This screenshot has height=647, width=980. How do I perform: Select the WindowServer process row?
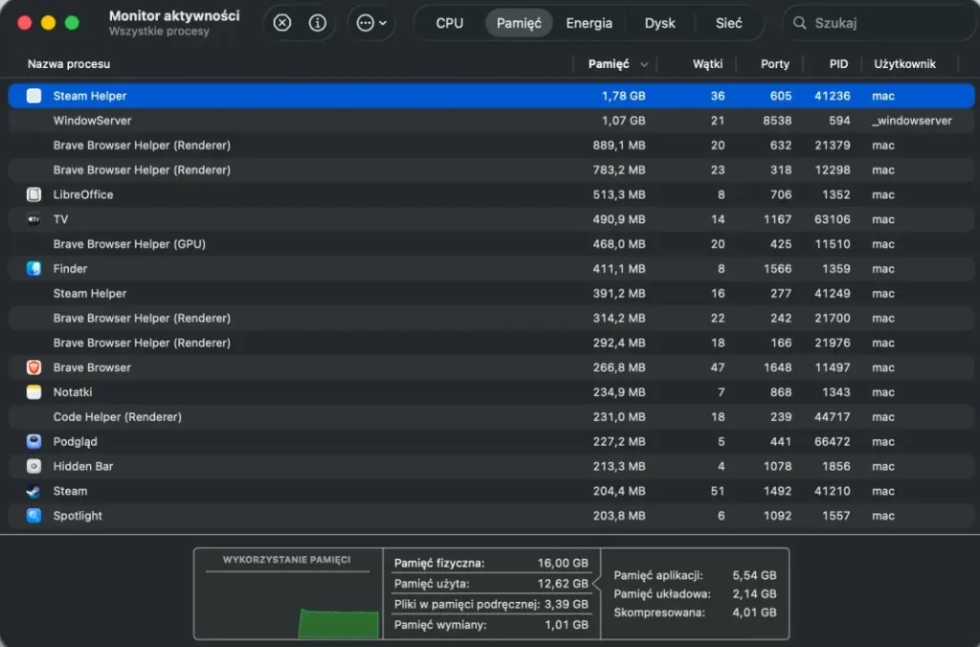(x=491, y=121)
